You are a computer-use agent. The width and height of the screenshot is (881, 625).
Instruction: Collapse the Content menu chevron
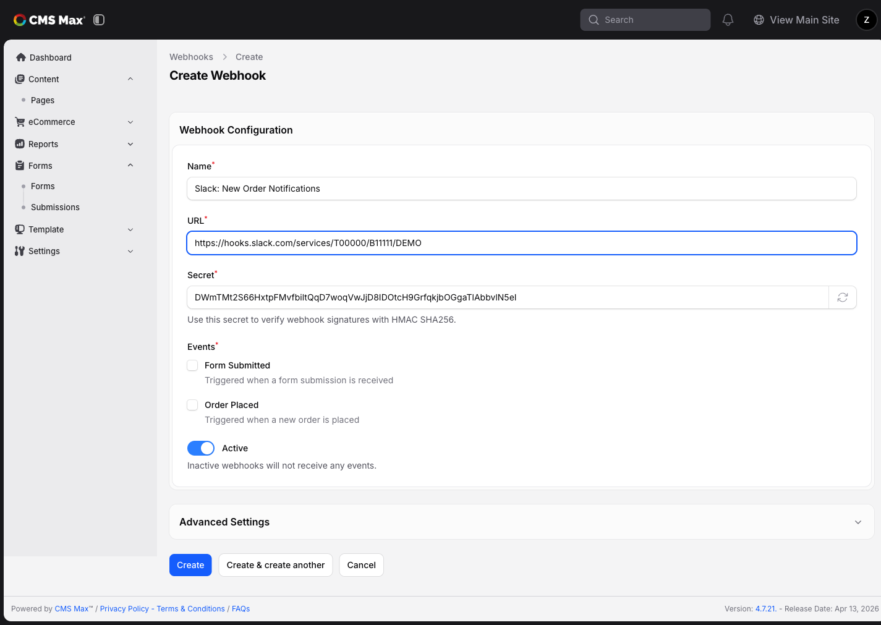(x=130, y=79)
